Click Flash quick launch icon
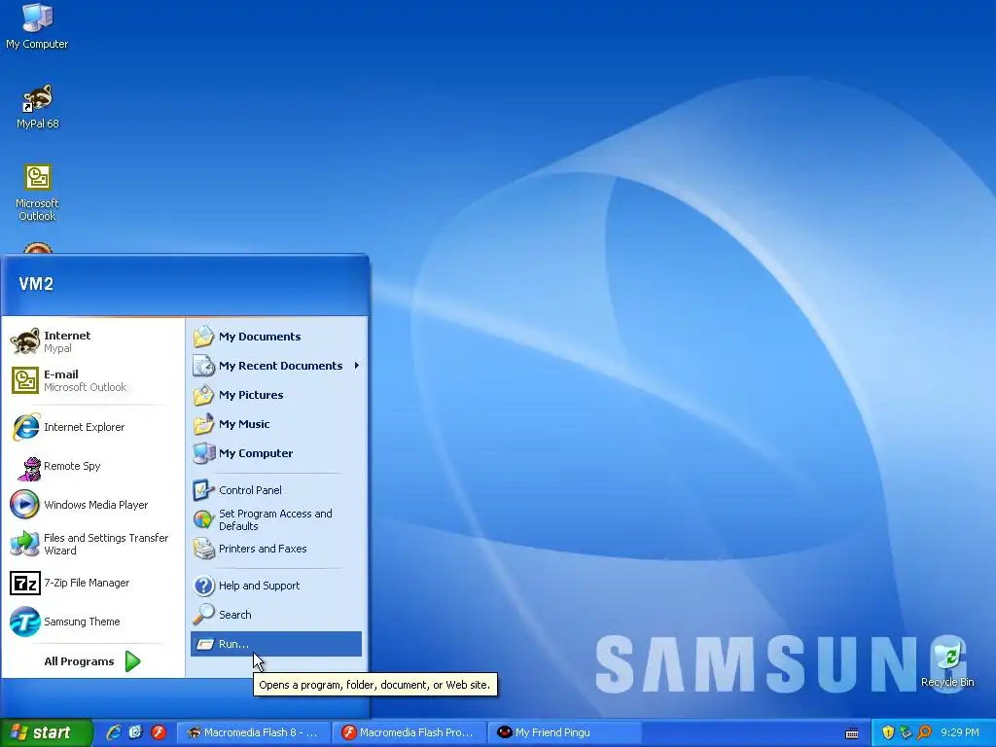This screenshot has height=747, width=996. click(159, 732)
